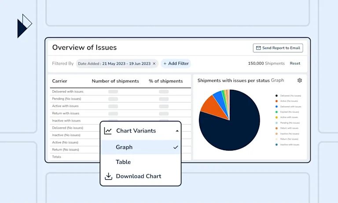Viewport: 338px width, 203px height.
Task: Click the line chart icon beside Chart Variants
Action: click(108, 131)
